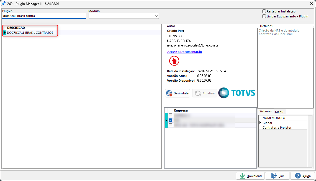Open the Acesse a Documentação link
Viewport: 316px width, 181px height.
pos(184,52)
